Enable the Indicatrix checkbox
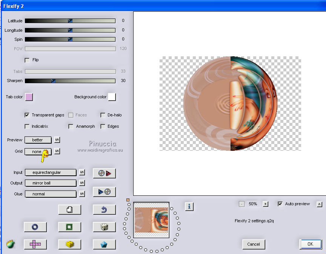The height and width of the screenshot is (254, 326). tap(27, 127)
